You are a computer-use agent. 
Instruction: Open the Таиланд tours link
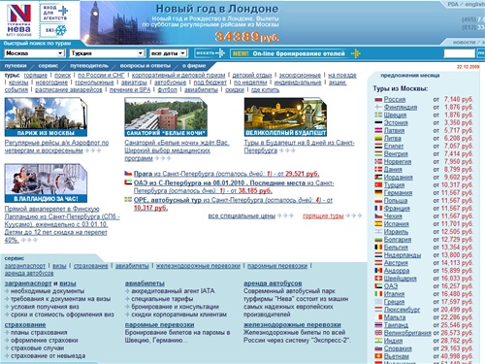396,325
